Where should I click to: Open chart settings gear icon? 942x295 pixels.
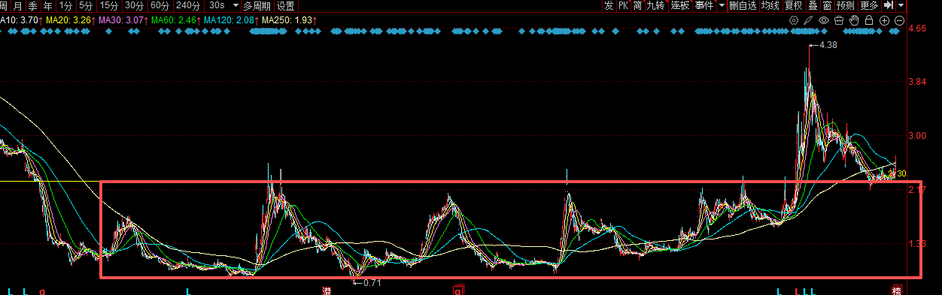coord(794,20)
